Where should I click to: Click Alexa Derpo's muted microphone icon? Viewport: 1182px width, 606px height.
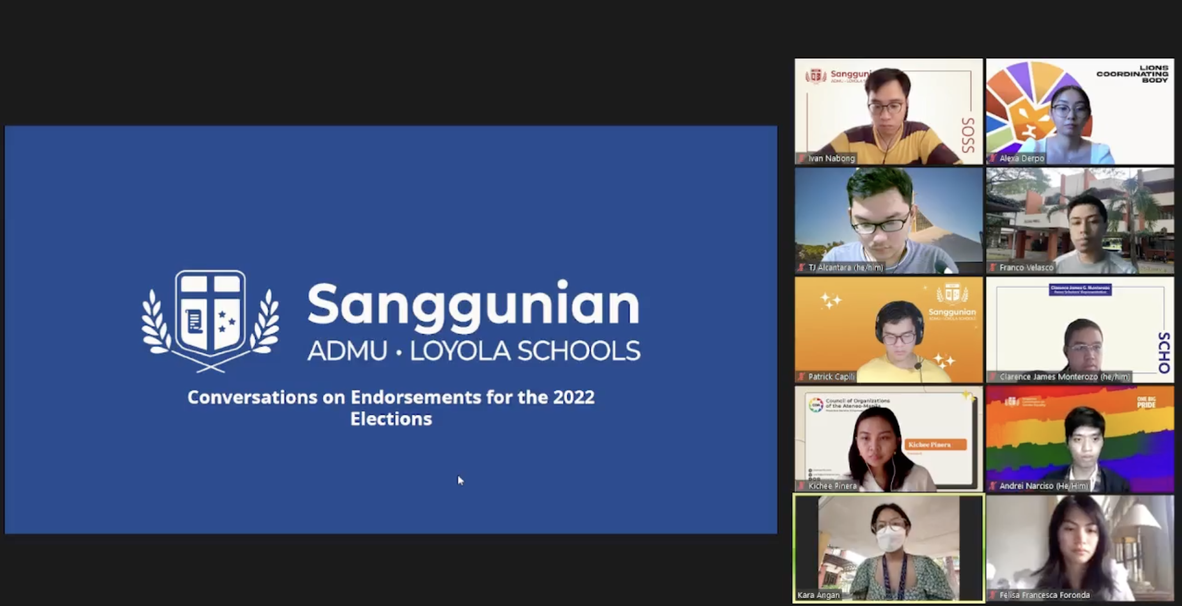pos(993,158)
